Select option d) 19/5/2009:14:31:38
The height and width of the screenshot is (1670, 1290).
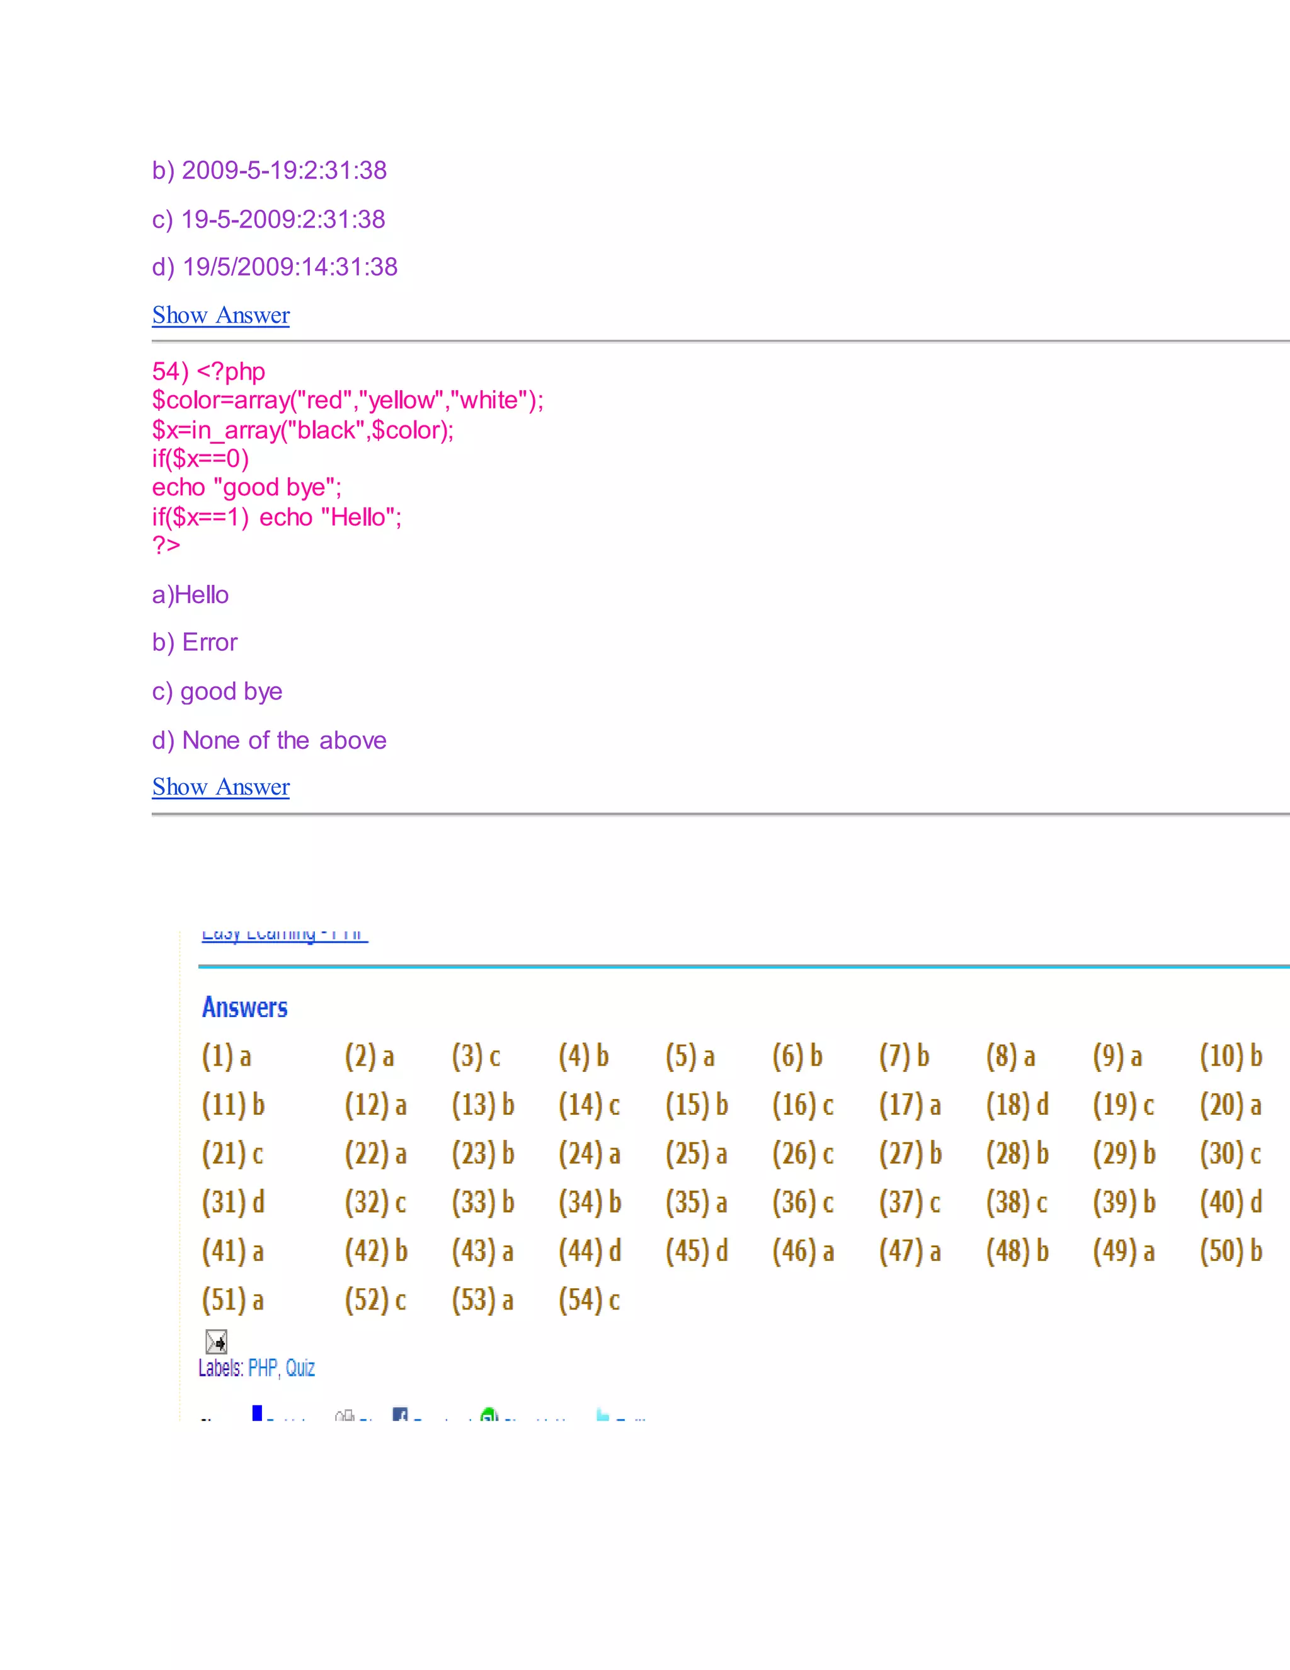pyautogui.click(x=275, y=267)
